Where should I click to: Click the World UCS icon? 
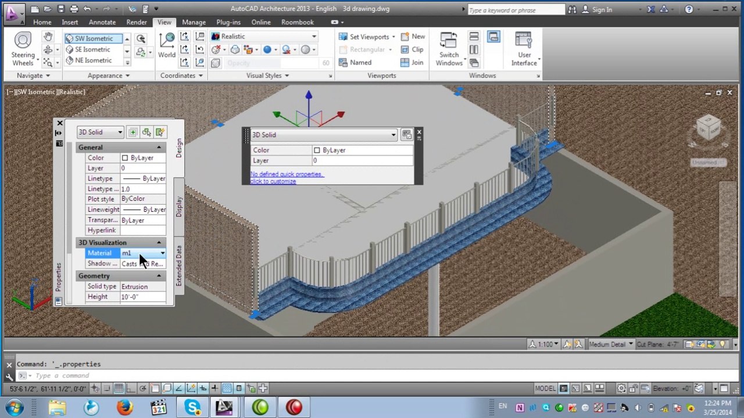pos(167,45)
